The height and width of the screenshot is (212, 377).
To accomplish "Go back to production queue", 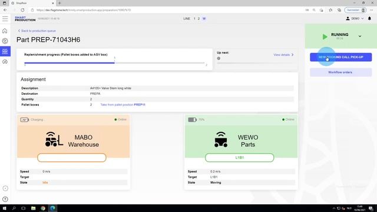I will pos(37,31).
